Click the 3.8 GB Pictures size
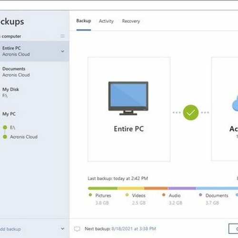238x238 pixels. 102,203
